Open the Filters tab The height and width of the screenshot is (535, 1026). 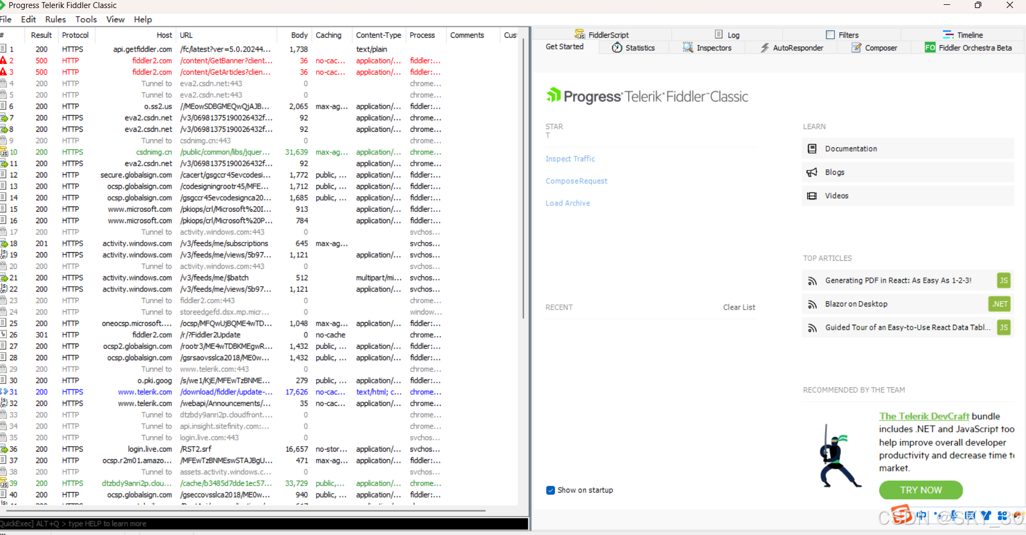point(843,35)
